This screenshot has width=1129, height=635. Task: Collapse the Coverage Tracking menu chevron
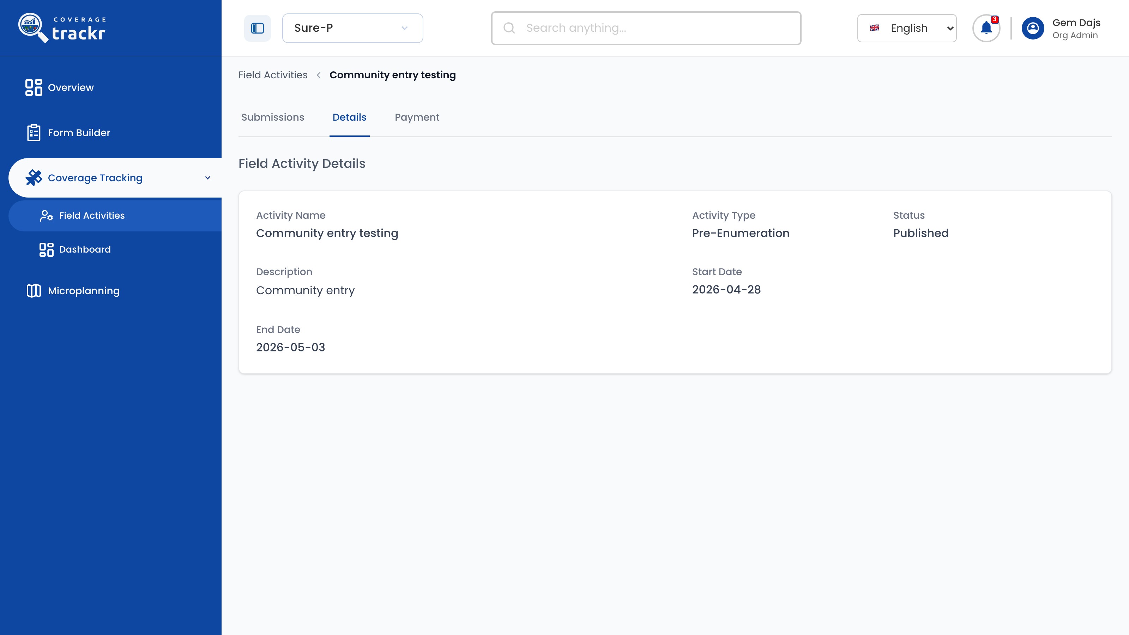[208, 178]
